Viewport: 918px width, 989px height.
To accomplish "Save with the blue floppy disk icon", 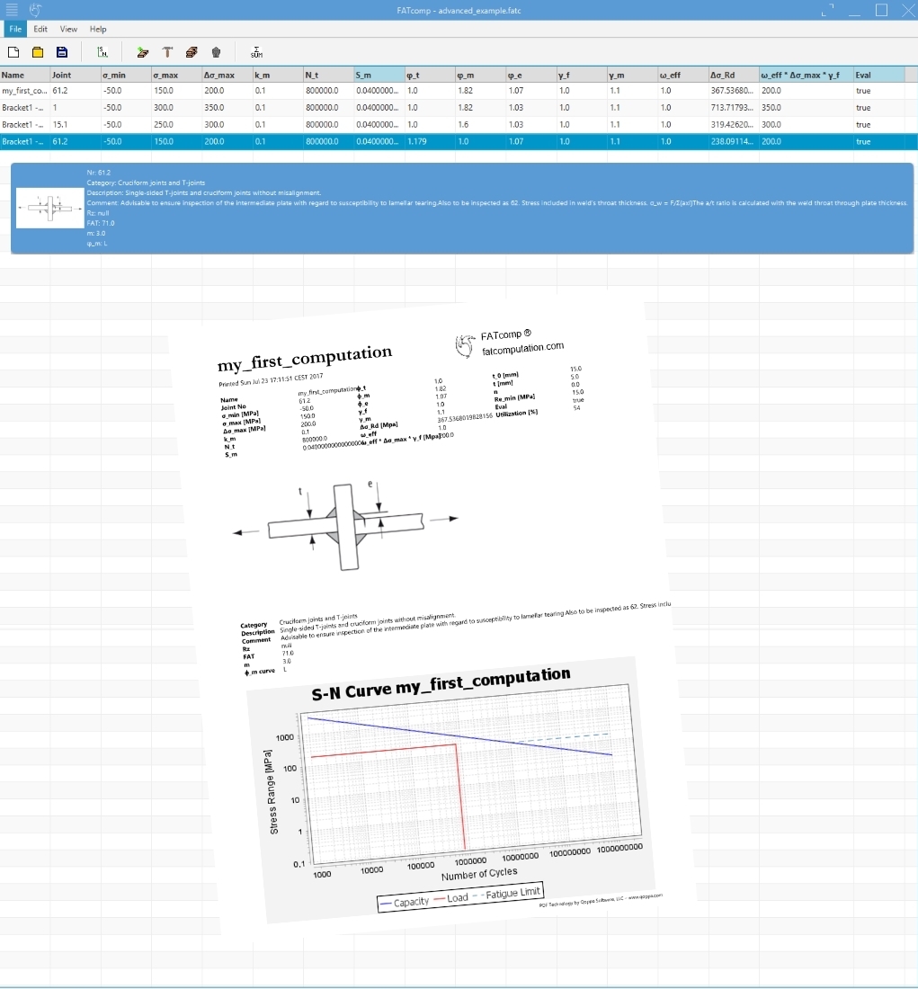I will (62, 52).
